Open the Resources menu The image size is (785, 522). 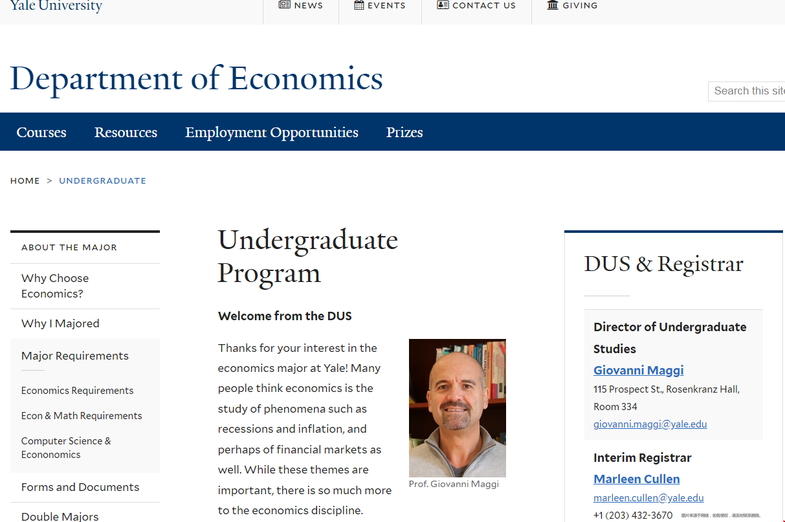[x=126, y=132]
